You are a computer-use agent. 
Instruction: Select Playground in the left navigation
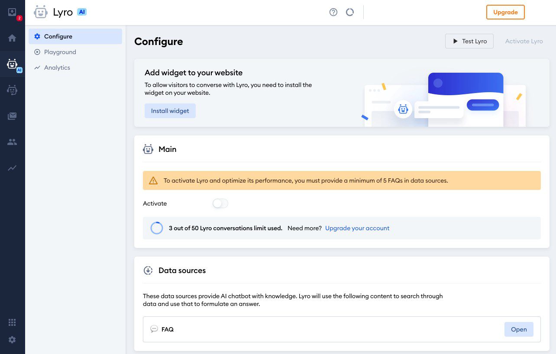pyautogui.click(x=60, y=52)
